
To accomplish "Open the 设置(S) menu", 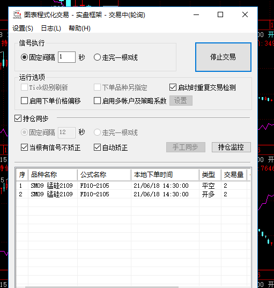I will click(23, 28).
